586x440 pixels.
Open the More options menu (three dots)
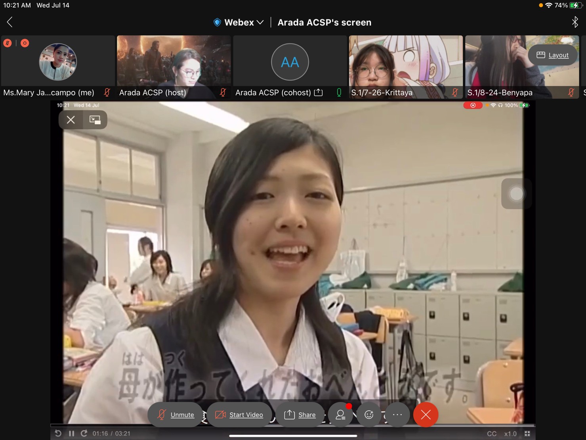click(x=397, y=415)
